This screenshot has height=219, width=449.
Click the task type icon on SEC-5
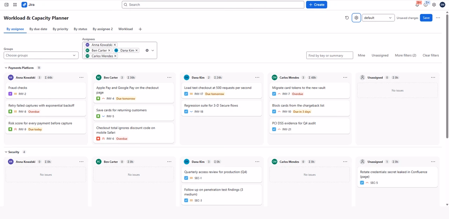point(362,183)
